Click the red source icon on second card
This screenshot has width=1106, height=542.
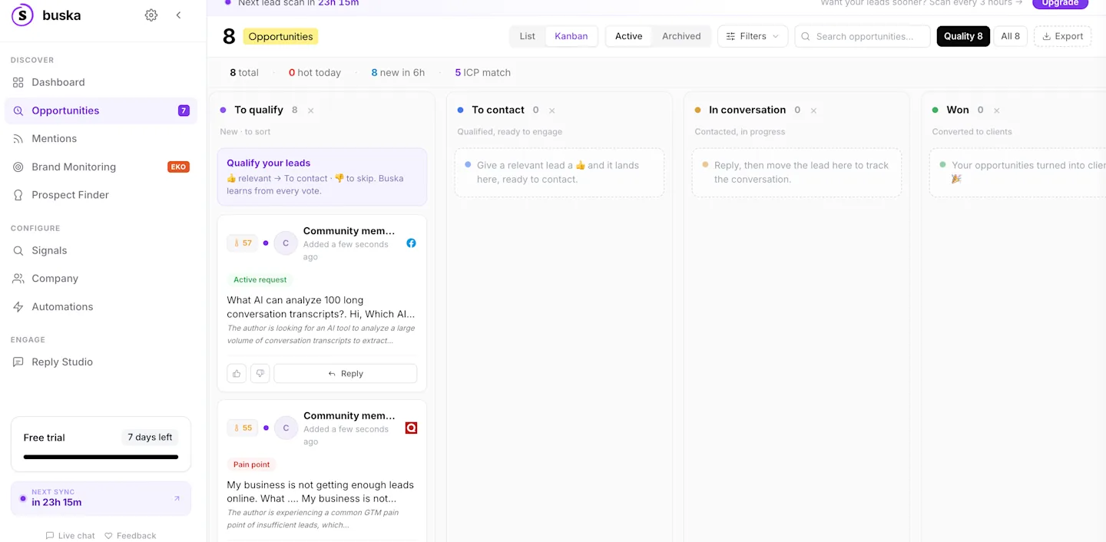pos(411,428)
